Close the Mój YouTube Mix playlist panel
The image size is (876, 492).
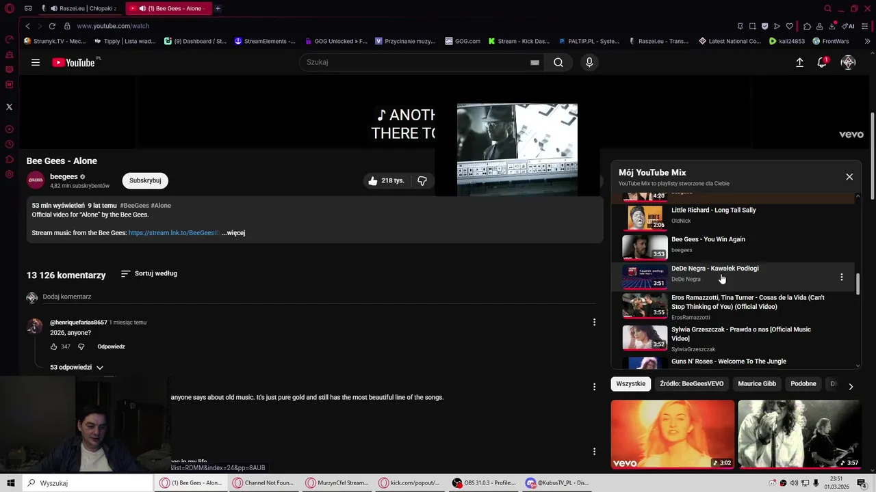(849, 176)
